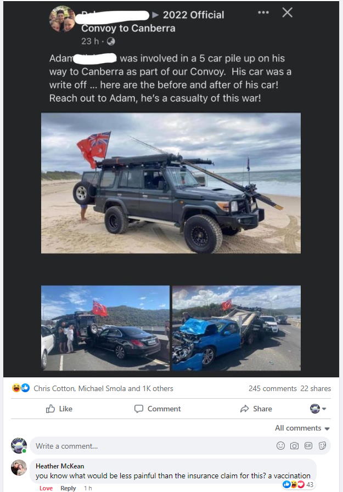Screen dimensions: 343x492
Task: Click the Comment button
Action: point(158,409)
